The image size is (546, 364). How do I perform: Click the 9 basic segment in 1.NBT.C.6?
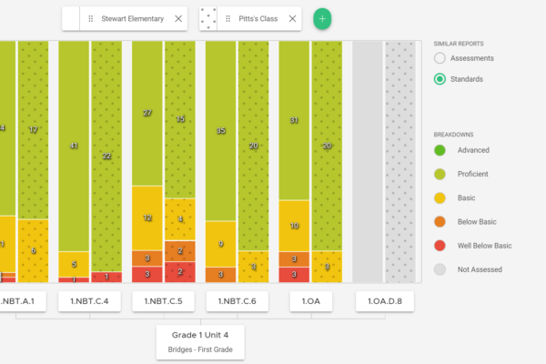(221, 244)
